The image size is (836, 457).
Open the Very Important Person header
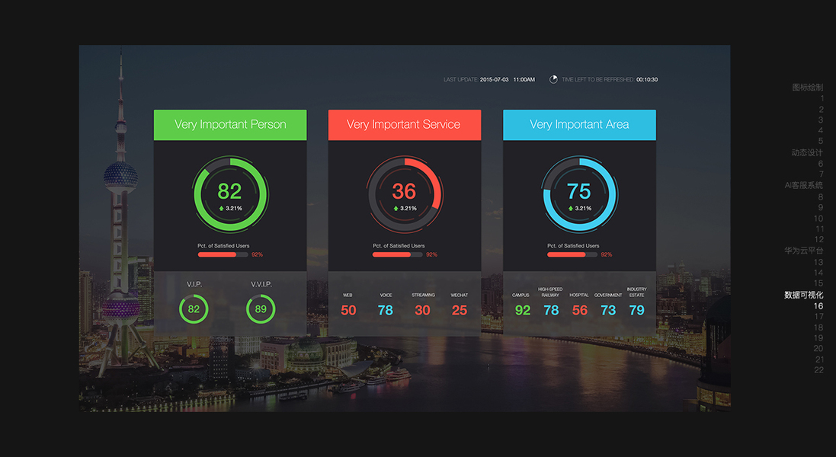(x=230, y=125)
